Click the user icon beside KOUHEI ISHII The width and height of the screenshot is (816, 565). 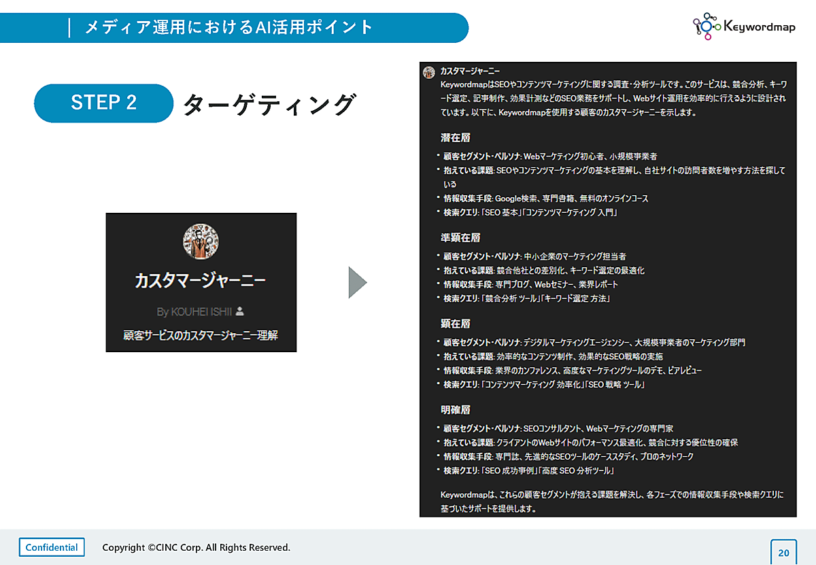239,311
